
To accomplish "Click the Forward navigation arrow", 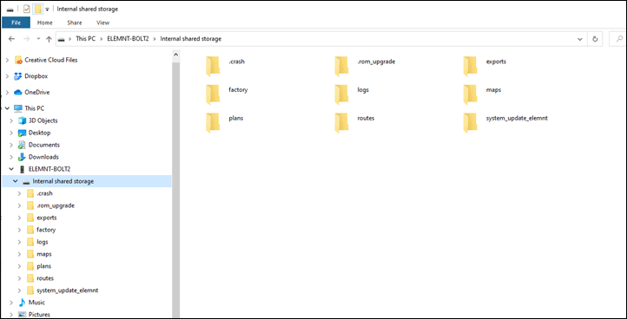I will point(26,39).
